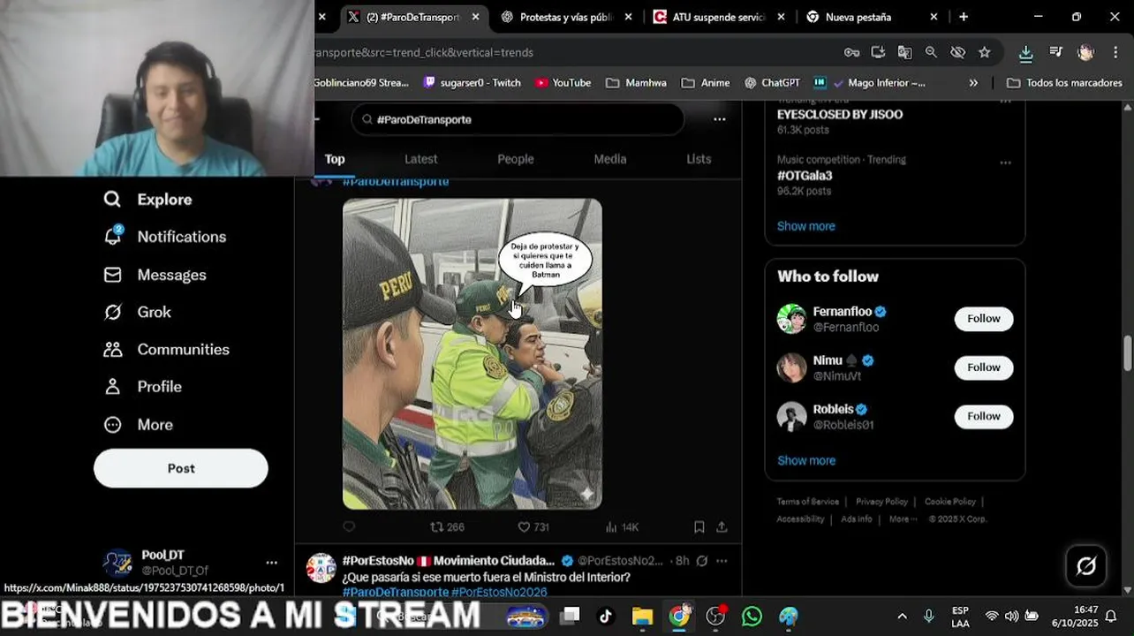Share the meme post

coord(722,526)
